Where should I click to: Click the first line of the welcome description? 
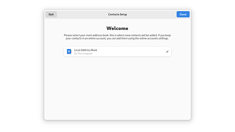(x=117, y=35)
